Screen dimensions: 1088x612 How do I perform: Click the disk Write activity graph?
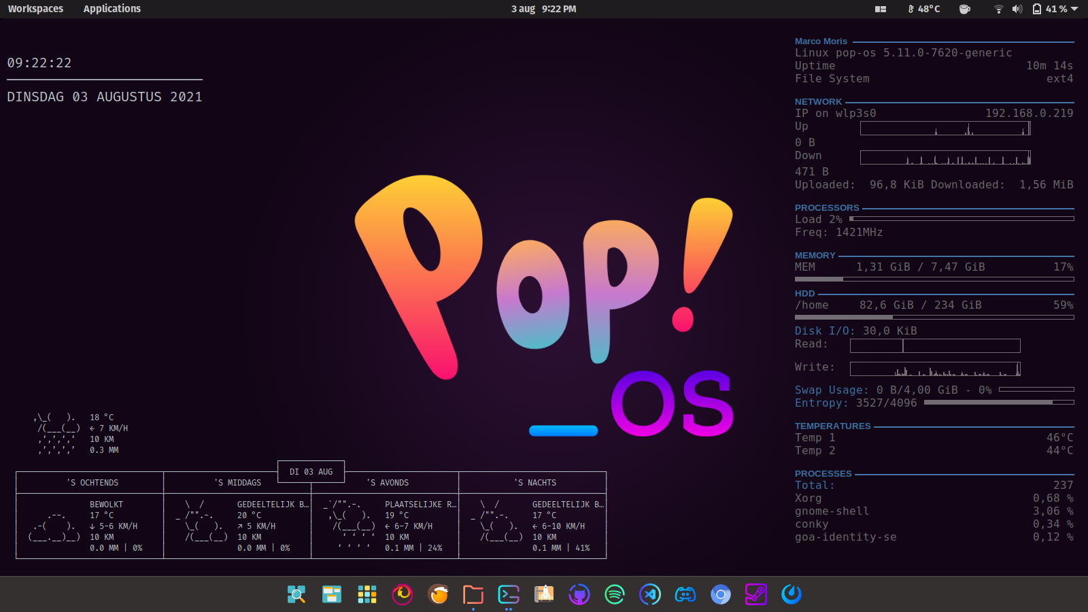(935, 369)
